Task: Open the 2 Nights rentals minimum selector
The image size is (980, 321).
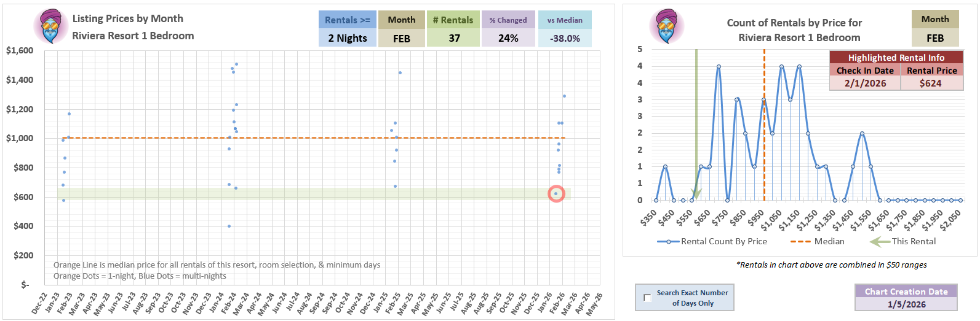Action: coord(347,38)
